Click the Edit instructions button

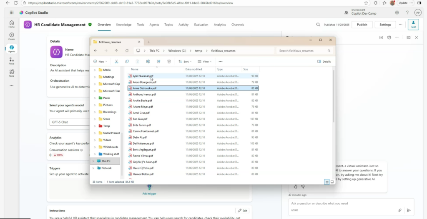coord(242,211)
